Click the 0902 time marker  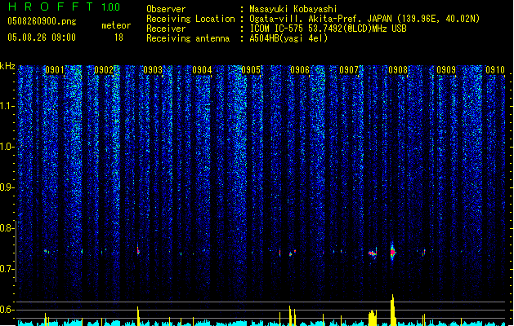pos(104,70)
